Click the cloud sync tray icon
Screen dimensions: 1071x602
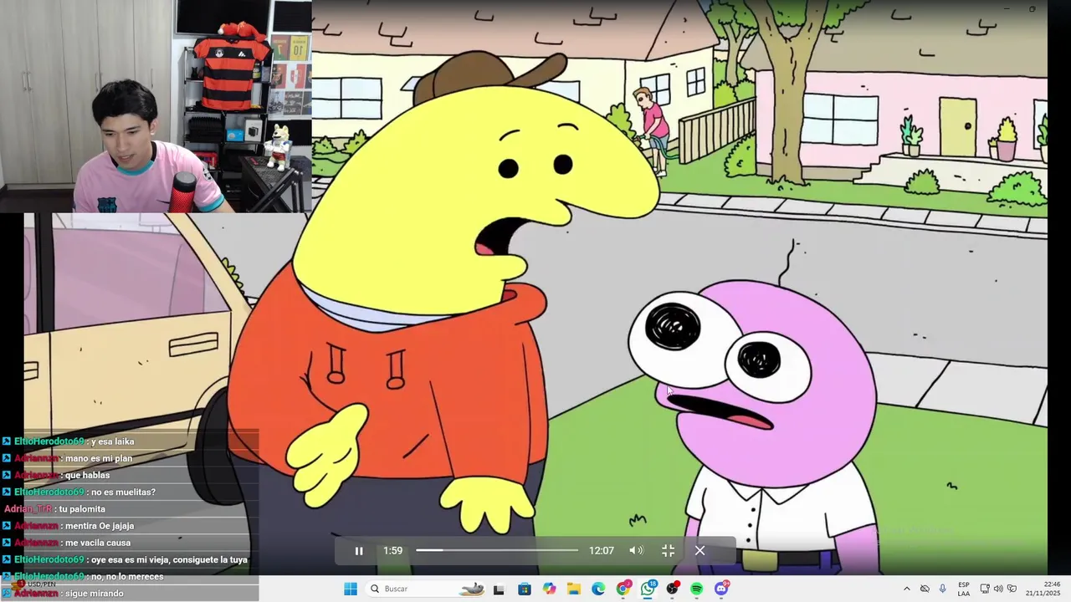click(x=925, y=589)
